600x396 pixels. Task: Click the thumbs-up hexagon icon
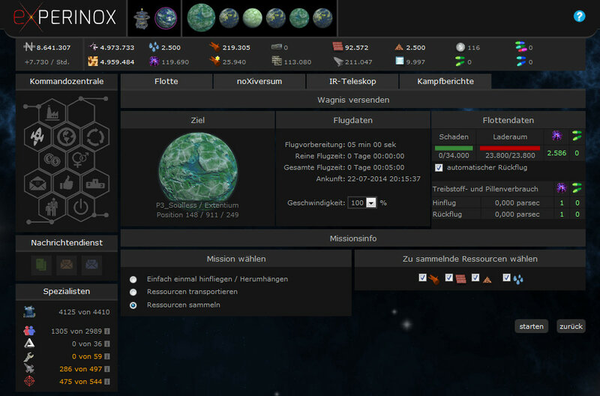coord(67,184)
